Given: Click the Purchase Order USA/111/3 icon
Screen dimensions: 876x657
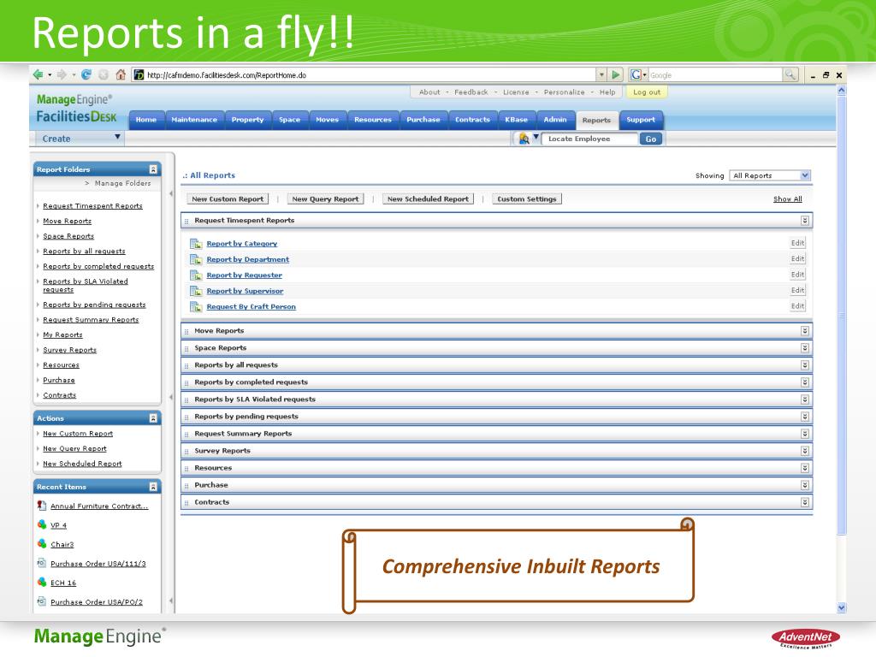Looking at the screenshot, I should (x=41, y=563).
